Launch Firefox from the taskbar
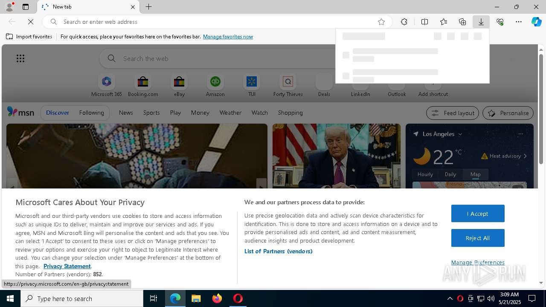546x307 pixels. pos(217,298)
